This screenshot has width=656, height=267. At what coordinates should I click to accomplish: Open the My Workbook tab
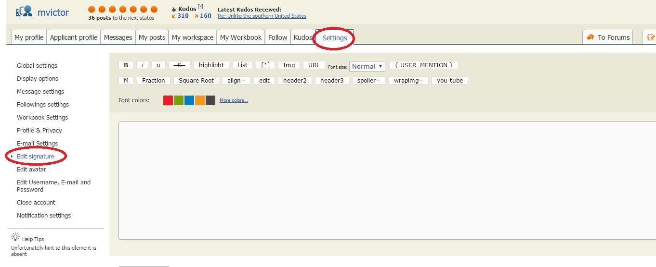(x=241, y=37)
